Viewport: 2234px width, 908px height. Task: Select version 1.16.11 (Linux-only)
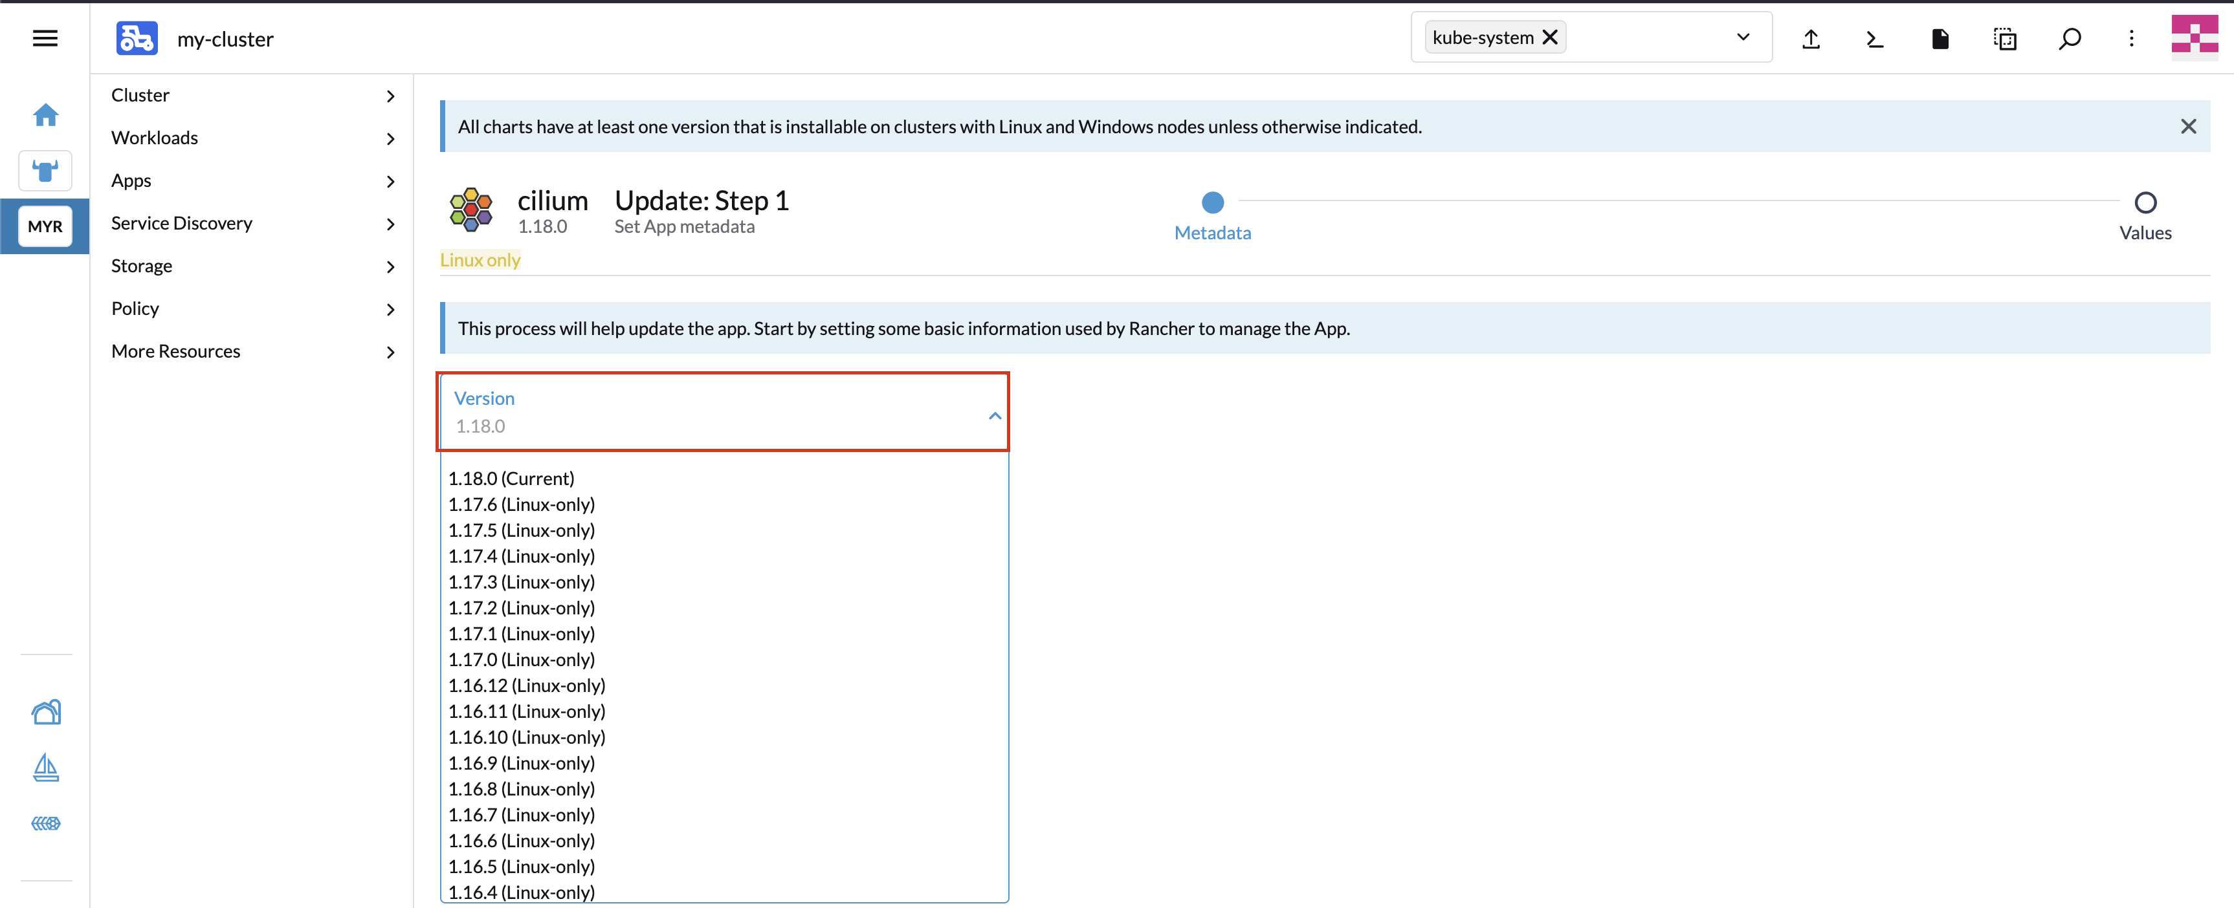724,711
